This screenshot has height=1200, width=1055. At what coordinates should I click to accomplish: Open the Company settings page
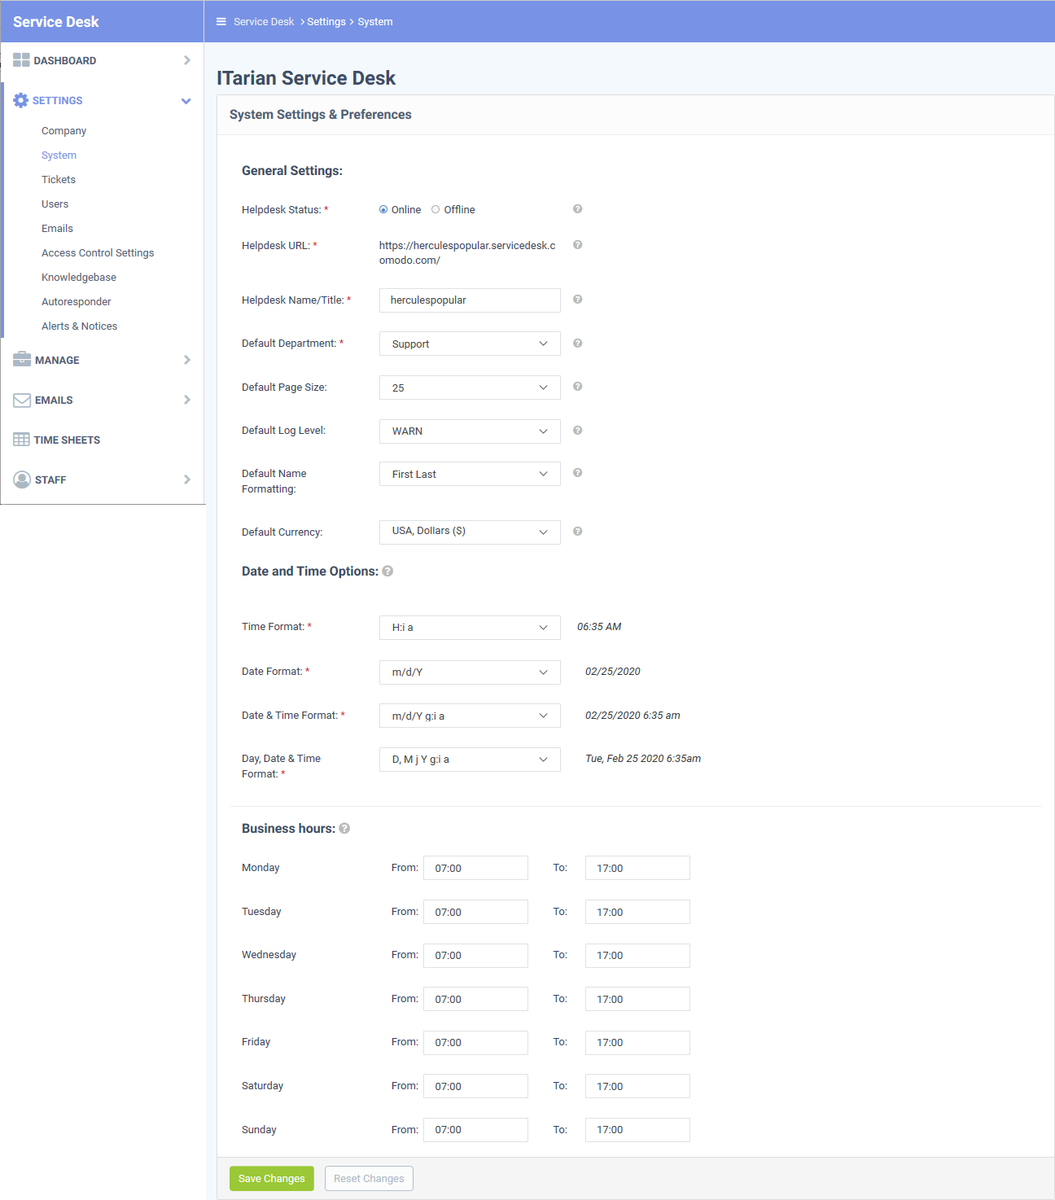tap(63, 131)
